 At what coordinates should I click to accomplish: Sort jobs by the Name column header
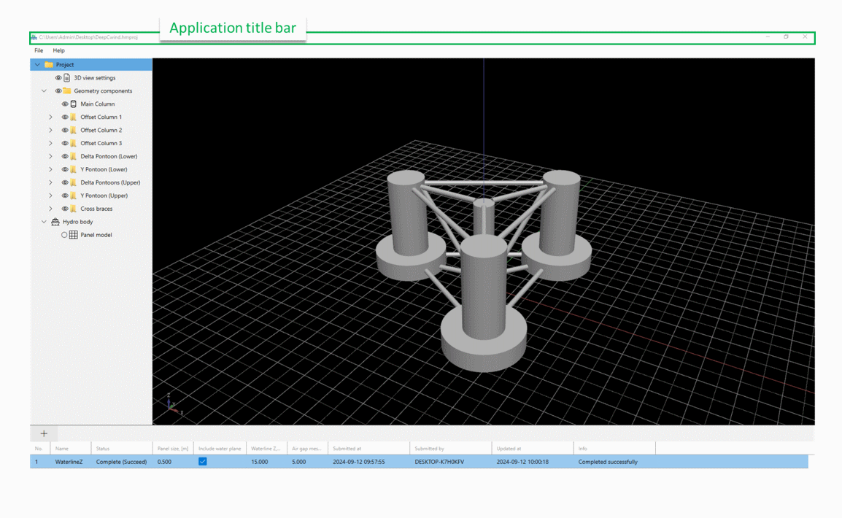tap(70, 449)
